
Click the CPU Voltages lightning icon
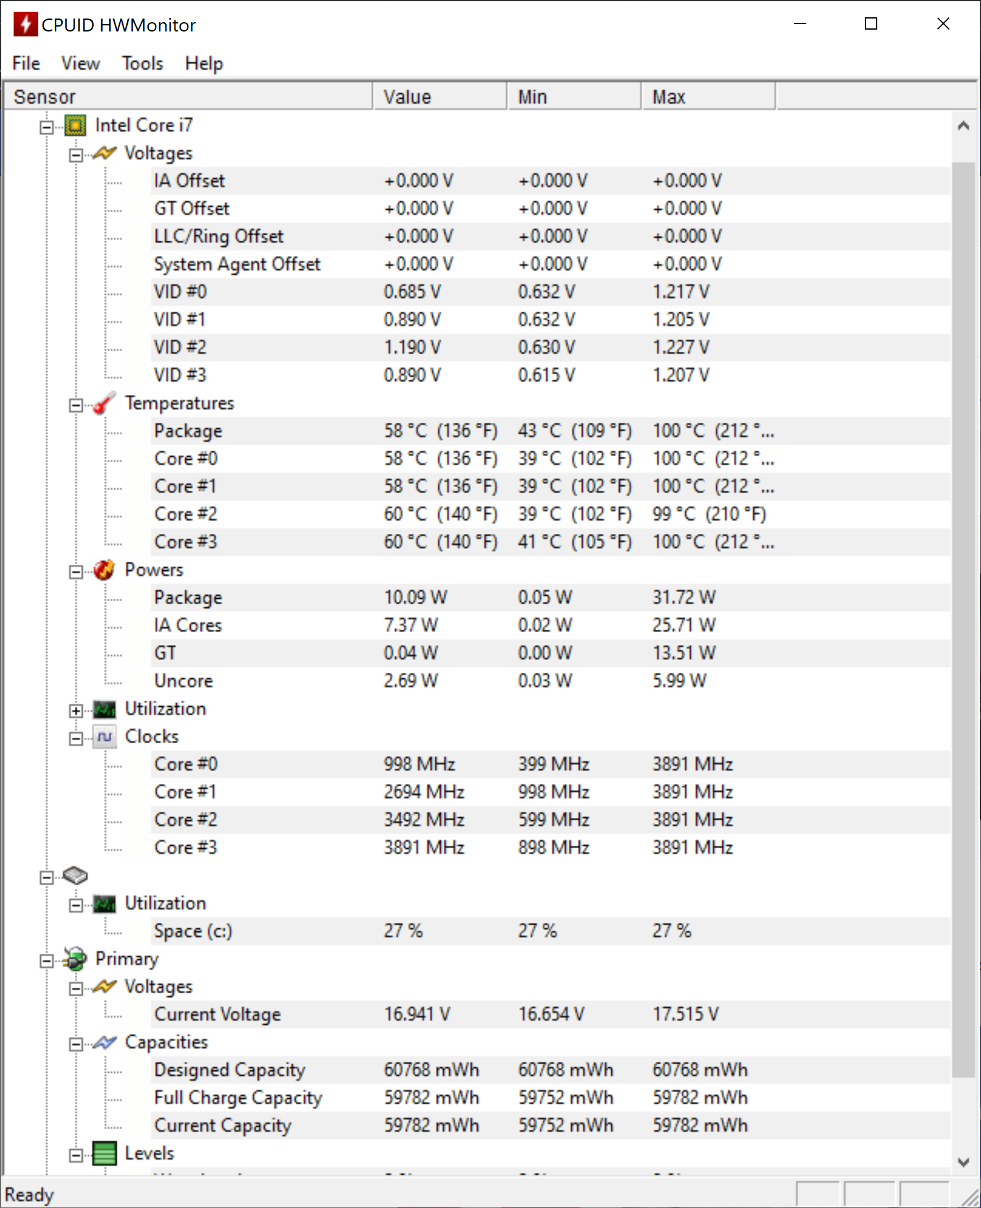pos(104,153)
